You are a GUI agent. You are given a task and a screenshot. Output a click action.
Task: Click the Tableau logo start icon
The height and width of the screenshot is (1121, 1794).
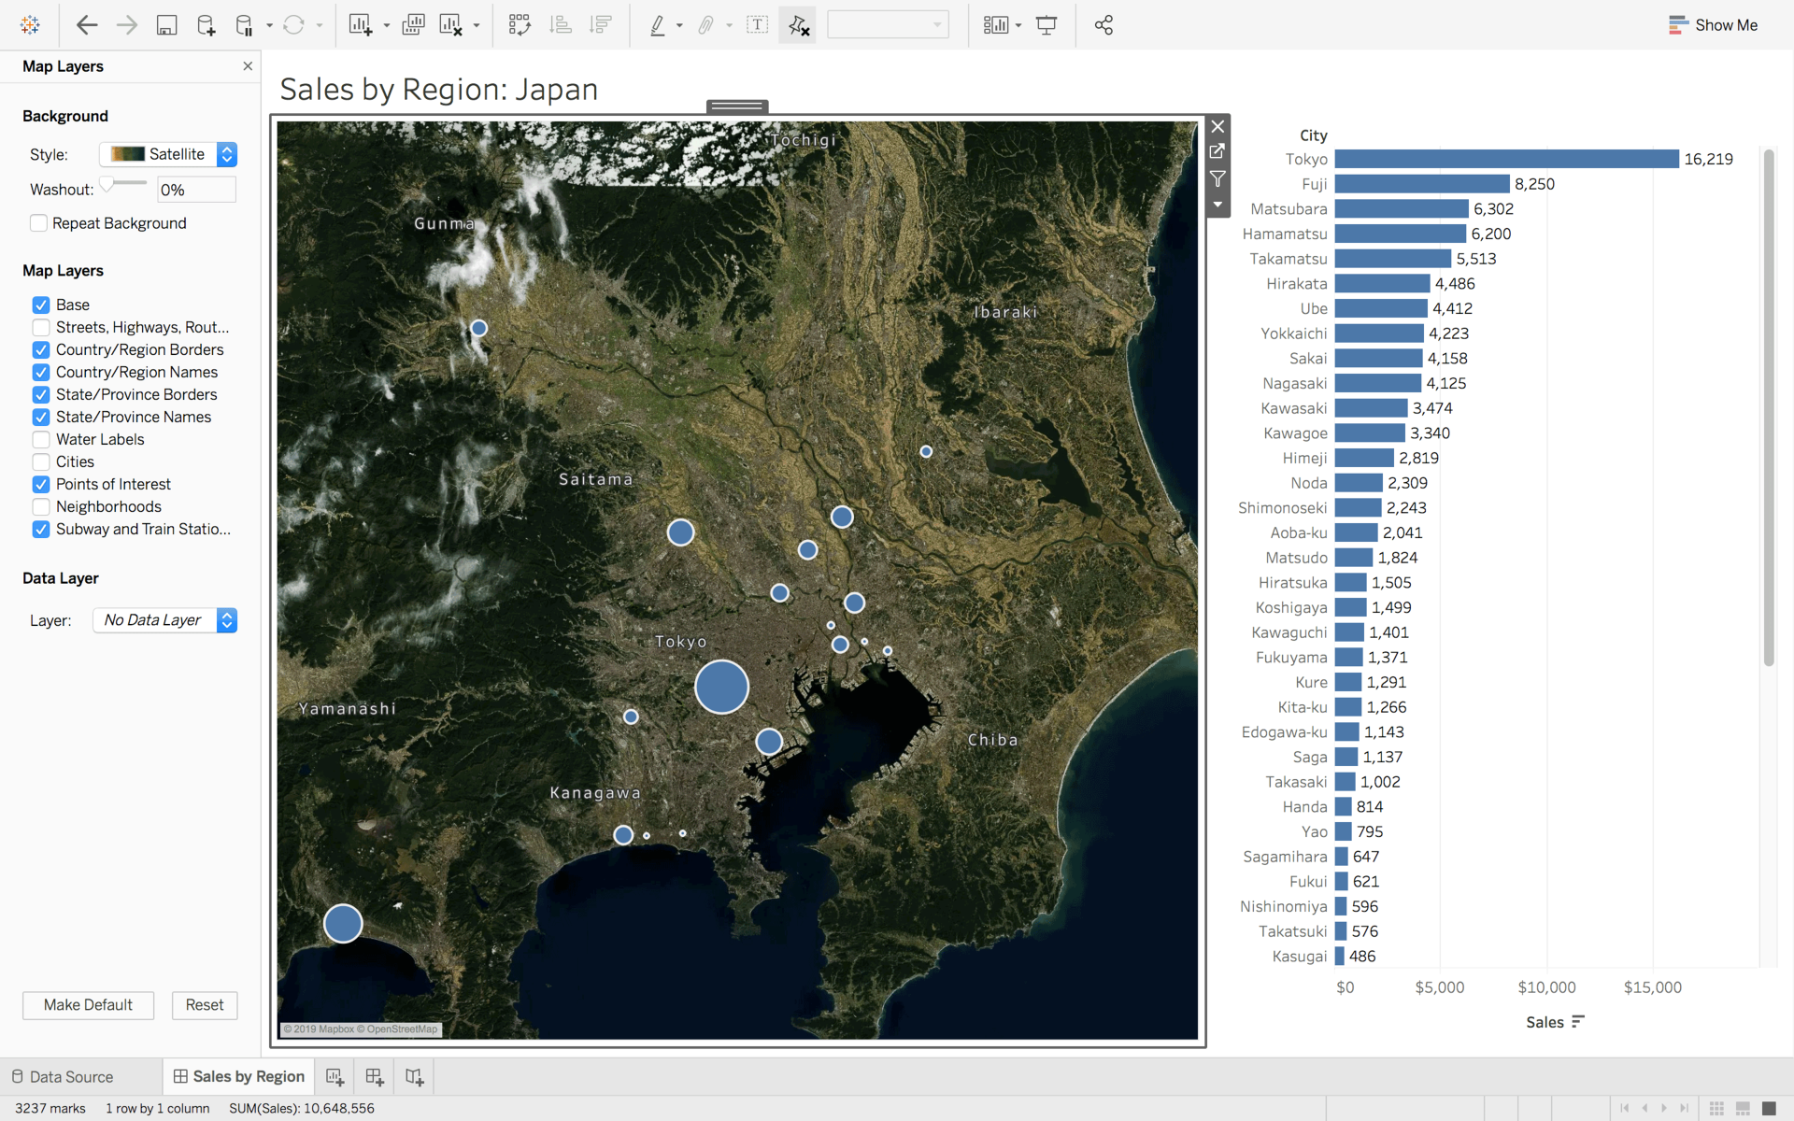[x=30, y=25]
